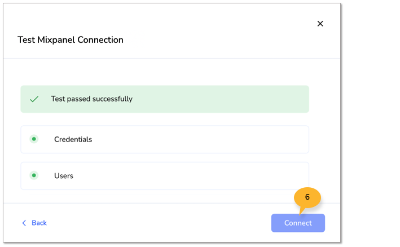Click the green status dot beside Credentials
The height and width of the screenshot is (247, 400).
click(34, 139)
